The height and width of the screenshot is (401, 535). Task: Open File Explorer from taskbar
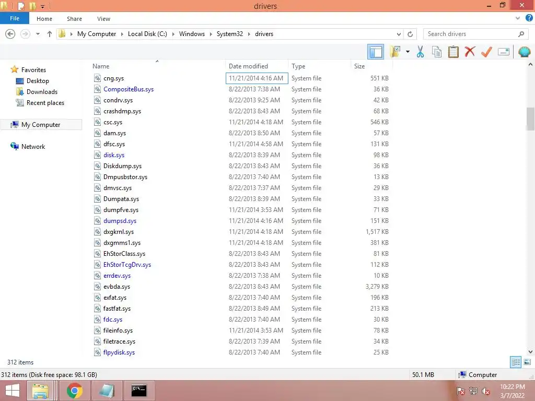40,391
